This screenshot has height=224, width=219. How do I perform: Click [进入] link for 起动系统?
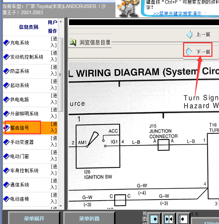tap(53, 85)
